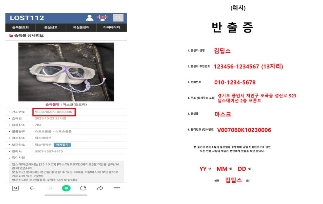
Task: Select the management number V0007060K10230006
Action: click(x=53, y=112)
